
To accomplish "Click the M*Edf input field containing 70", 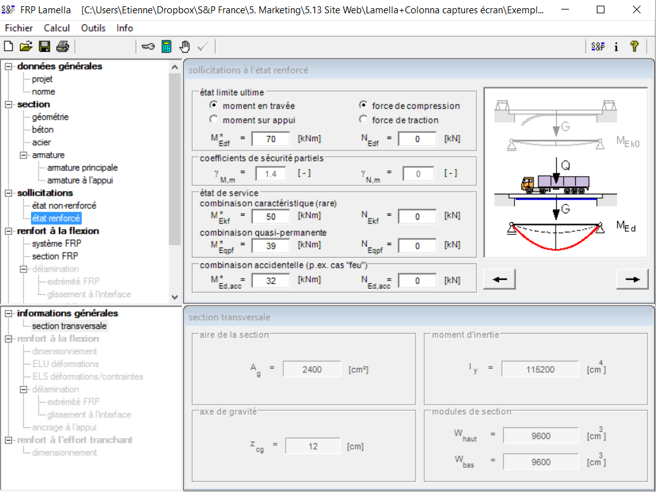I will 271,139.
